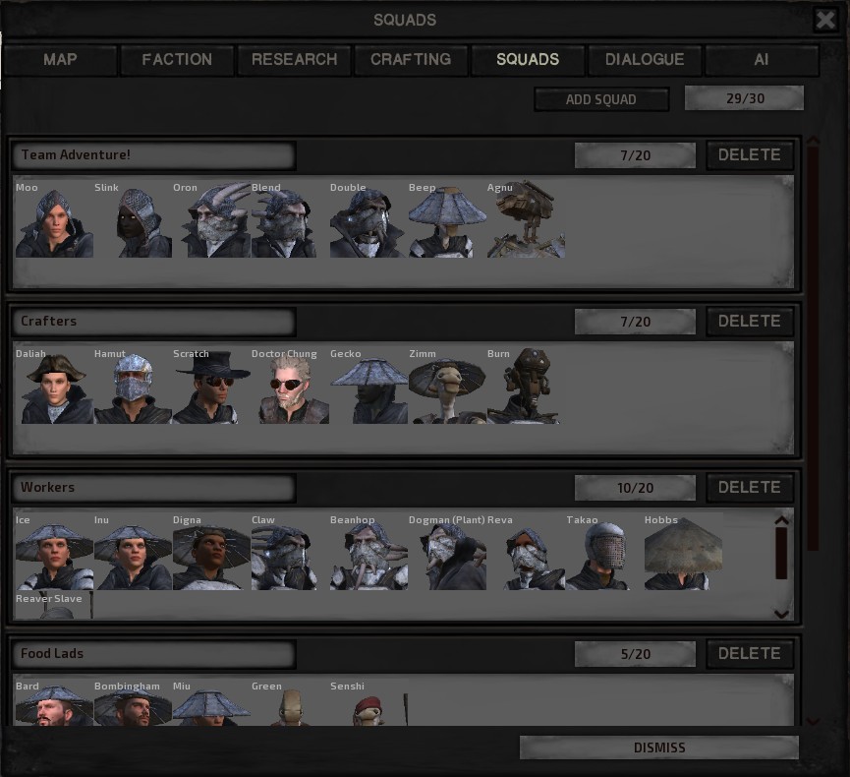This screenshot has height=777, width=850.
Task: Click Takao's mesh-helmet portrait
Action: [604, 552]
